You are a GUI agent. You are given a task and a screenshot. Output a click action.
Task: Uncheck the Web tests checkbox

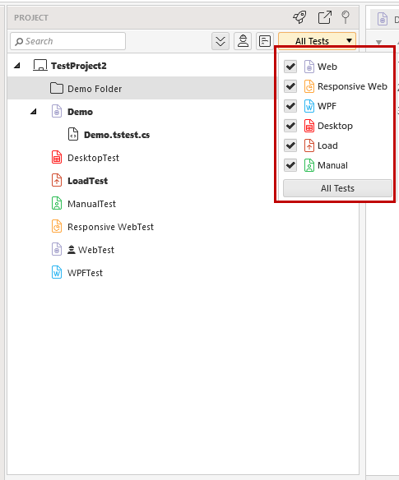pyautogui.click(x=290, y=67)
